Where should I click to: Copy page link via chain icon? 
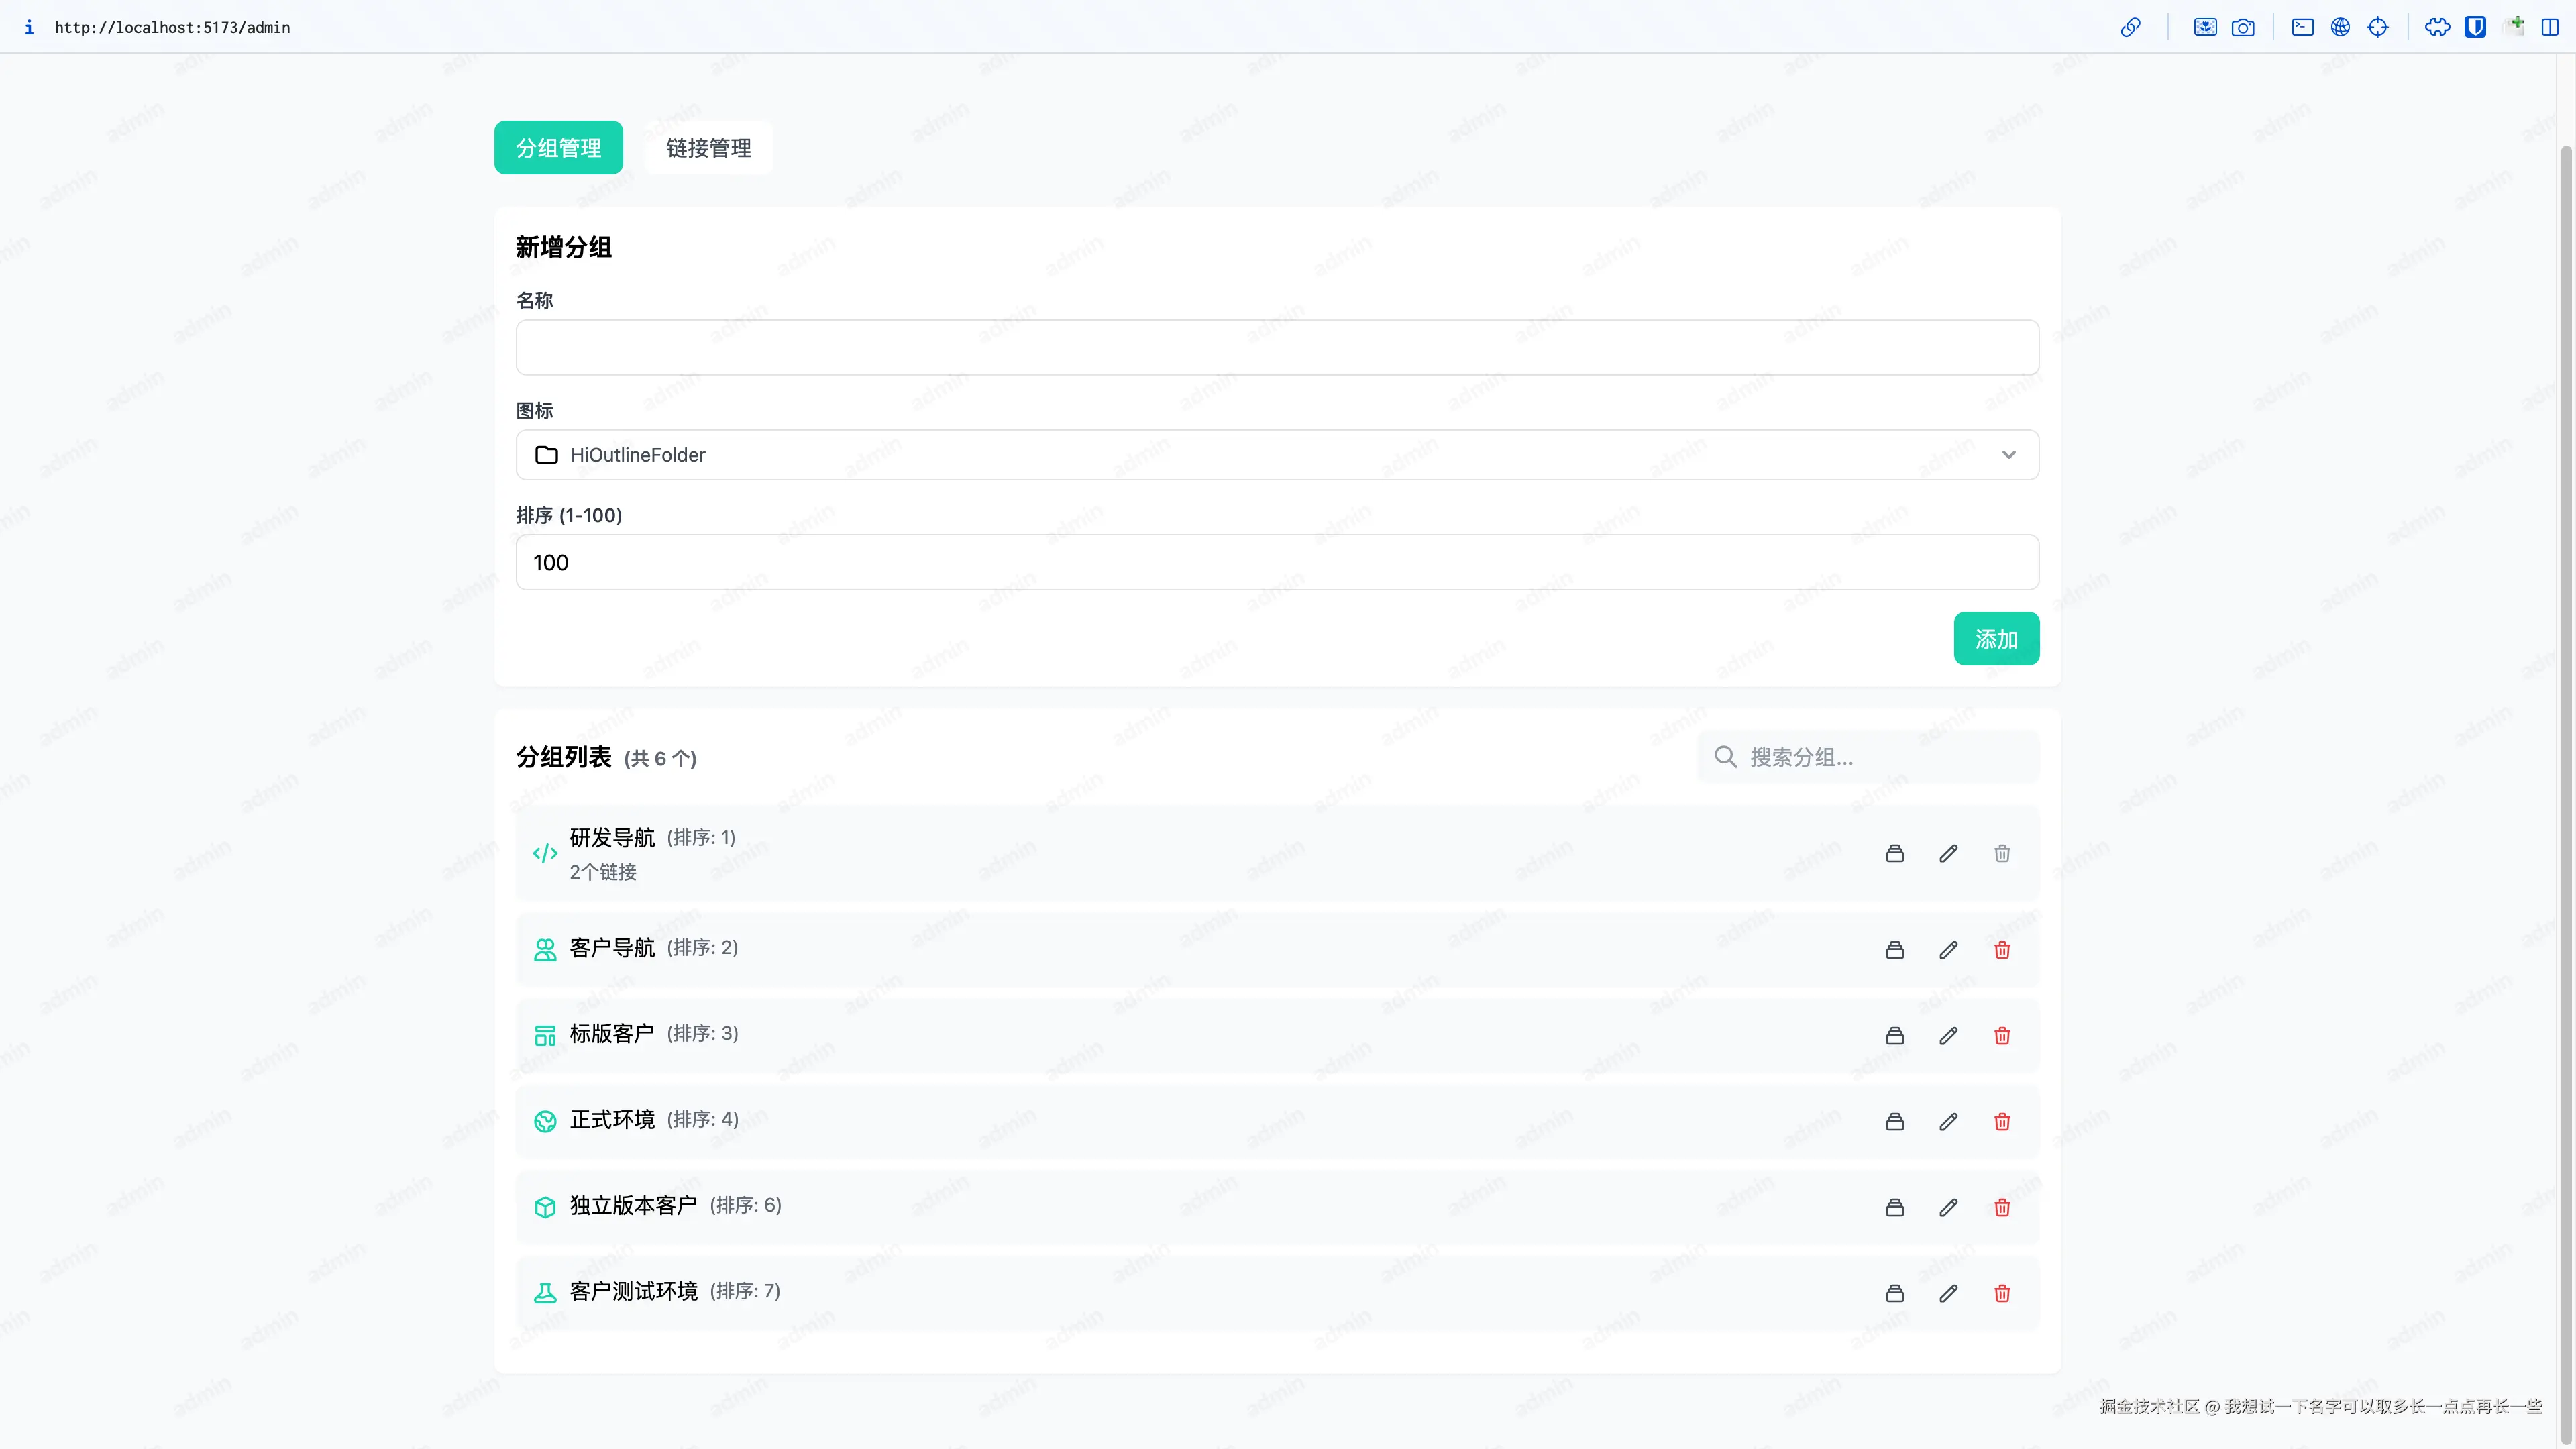(2130, 27)
